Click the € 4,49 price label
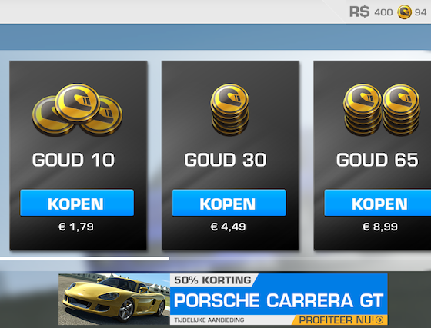This screenshot has width=431, height=328. coord(228,227)
